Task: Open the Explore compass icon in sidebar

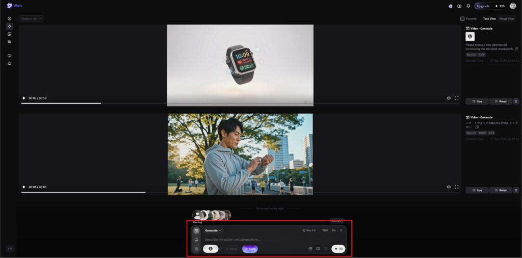Action: (x=9, y=19)
